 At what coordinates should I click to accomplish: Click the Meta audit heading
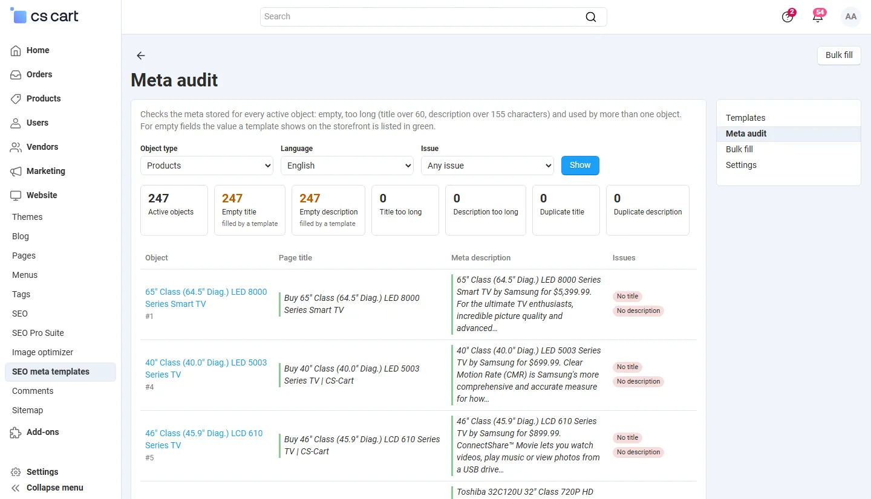coord(174,80)
